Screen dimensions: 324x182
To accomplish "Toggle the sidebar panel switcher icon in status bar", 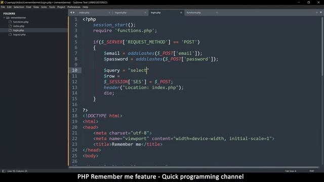I will pos(4,171).
